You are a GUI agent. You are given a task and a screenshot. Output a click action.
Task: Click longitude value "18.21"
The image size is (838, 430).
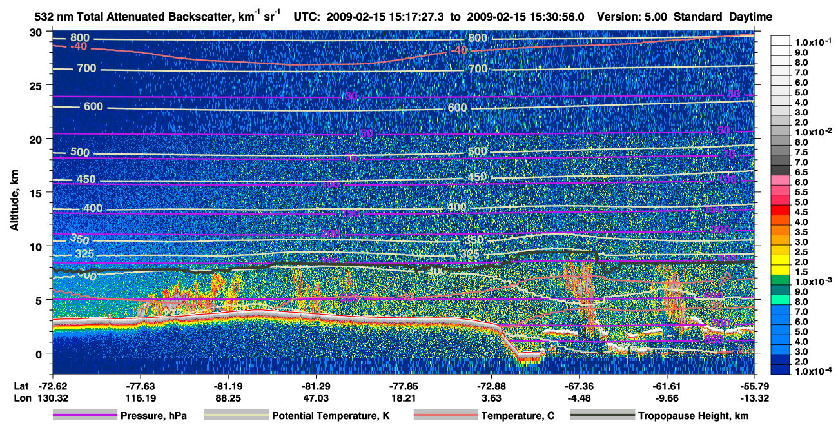[x=404, y=398]
